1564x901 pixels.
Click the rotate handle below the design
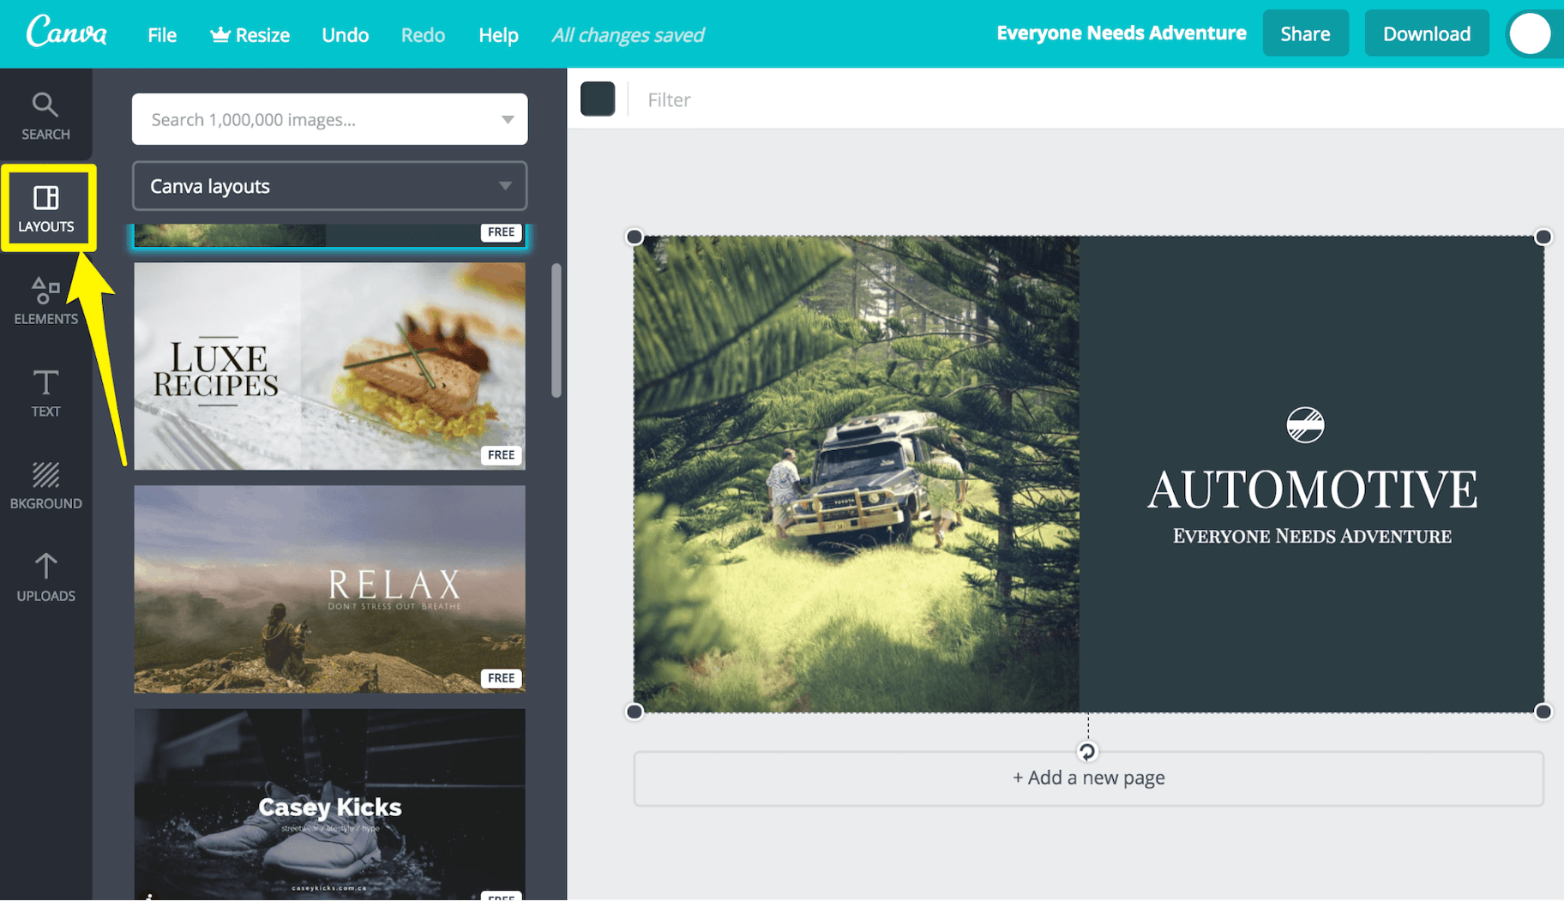(x=1087, y=752)
